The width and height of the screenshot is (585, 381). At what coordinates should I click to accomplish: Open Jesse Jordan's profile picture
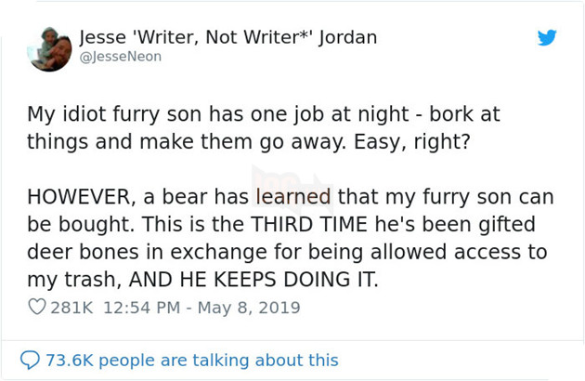50,48
